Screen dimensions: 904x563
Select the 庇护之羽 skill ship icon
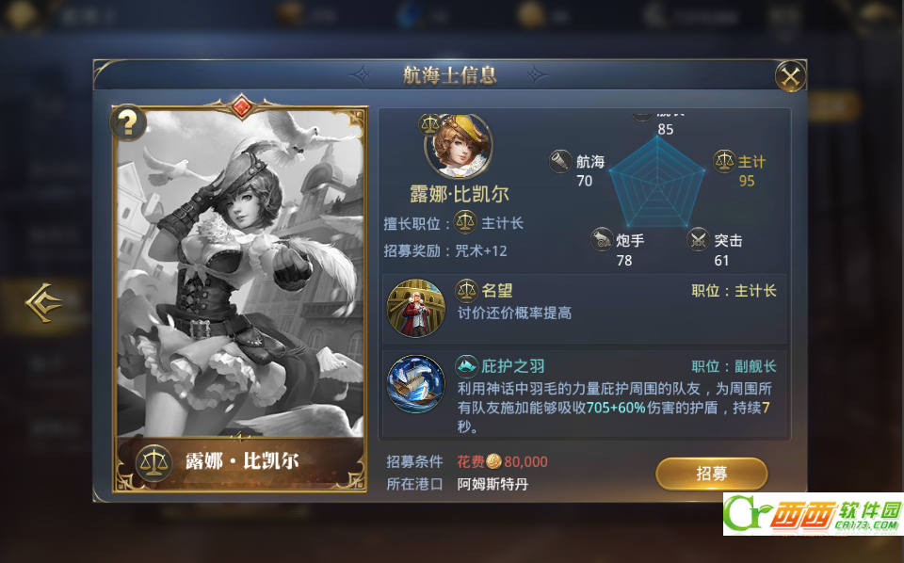point(415,384)
